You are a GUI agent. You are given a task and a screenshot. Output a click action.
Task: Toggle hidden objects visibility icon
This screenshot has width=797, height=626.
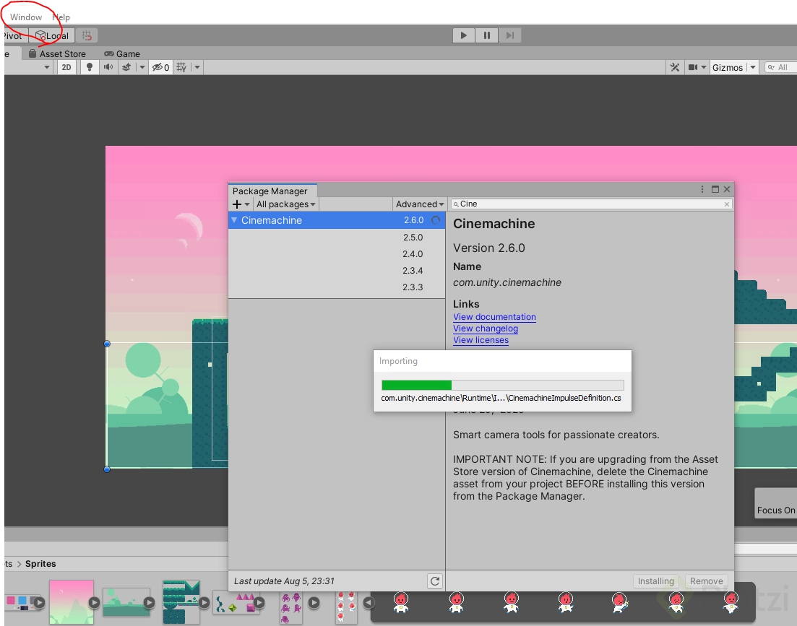tap(160, 67)
